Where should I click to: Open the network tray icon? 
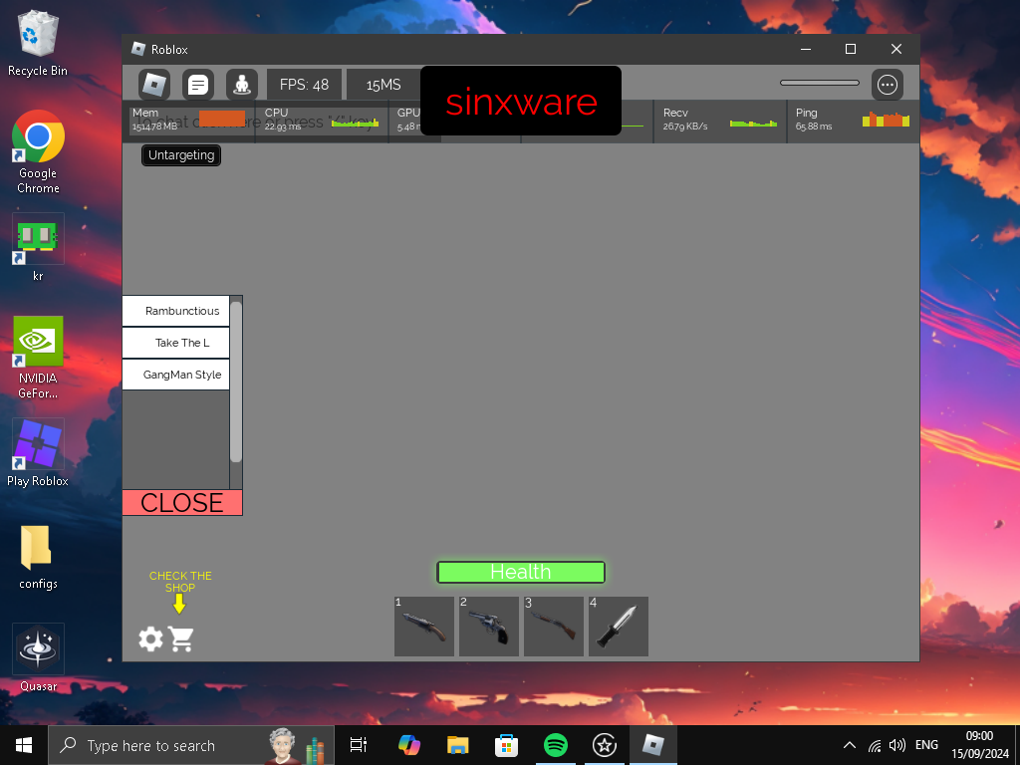pos(875,745)
